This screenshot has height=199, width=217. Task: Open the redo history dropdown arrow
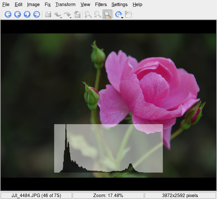pos(70,18)
